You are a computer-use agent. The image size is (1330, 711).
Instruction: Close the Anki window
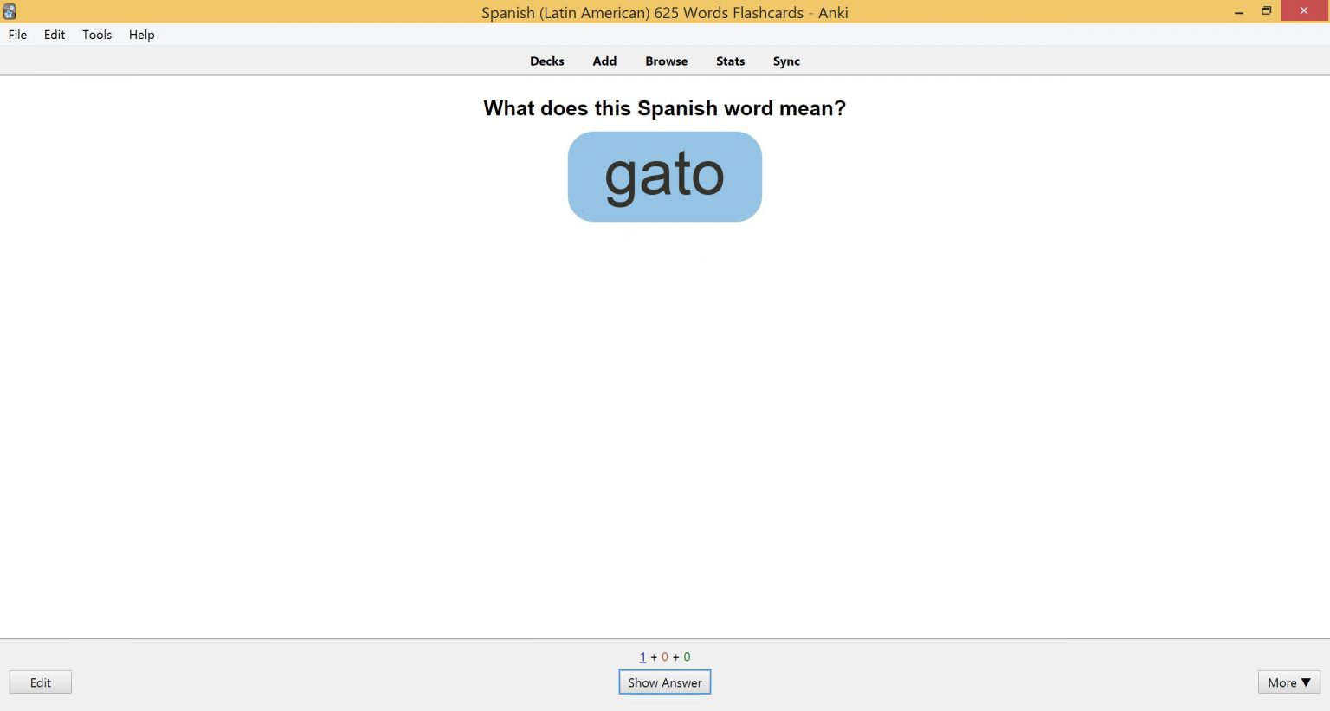pyautogui.click(x=1303, y=11)
